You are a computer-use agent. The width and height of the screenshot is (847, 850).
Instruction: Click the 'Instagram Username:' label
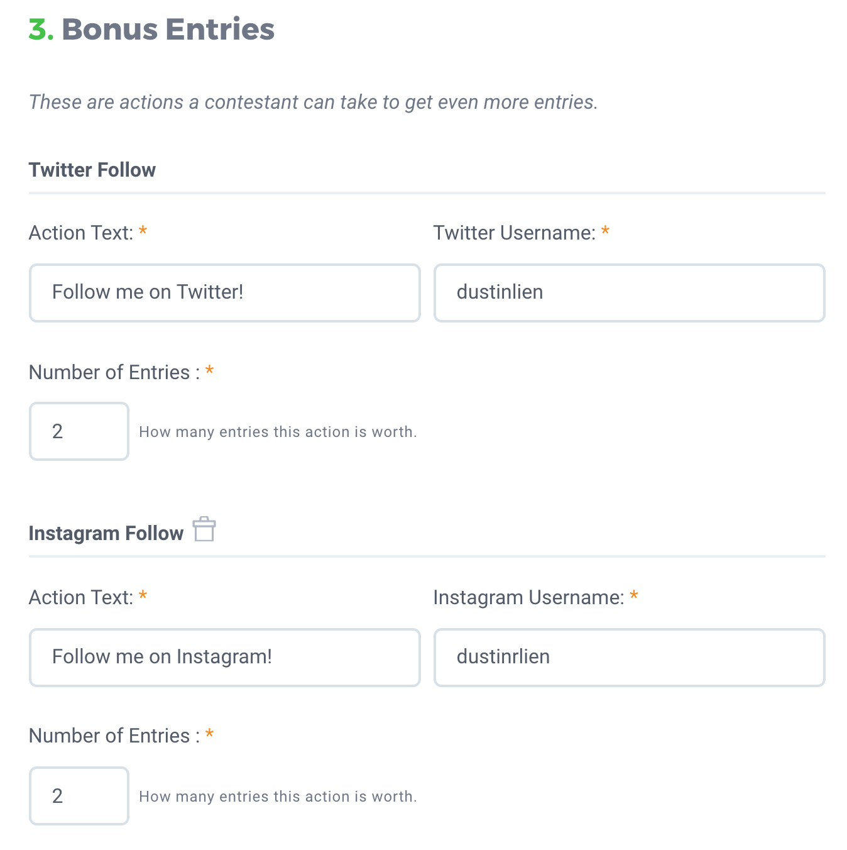[x=528, y=597]
